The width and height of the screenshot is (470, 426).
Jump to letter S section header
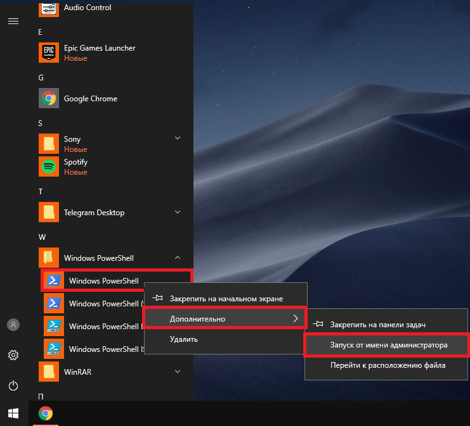[x=40, y=123]
